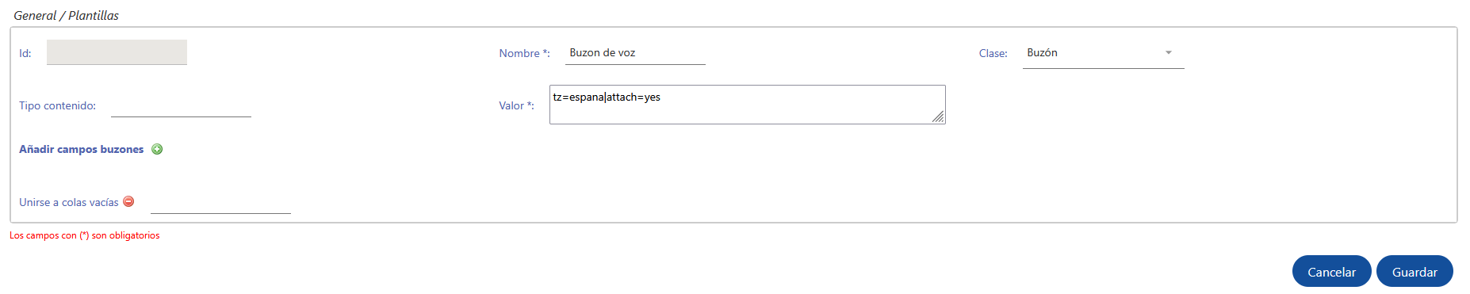Image resolution: width=1470 pixels, height=294 pixels.
Task: Click the Tipo contenido input field
Action: click(181, 105)
